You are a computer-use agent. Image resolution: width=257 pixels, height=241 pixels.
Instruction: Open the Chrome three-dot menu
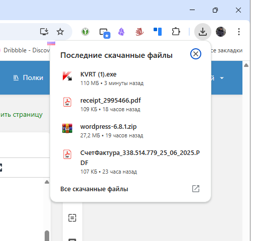[239, 32]
